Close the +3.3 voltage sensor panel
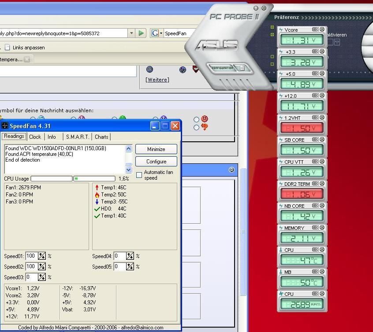Viewport: 373px width, 332px height. 322,52
